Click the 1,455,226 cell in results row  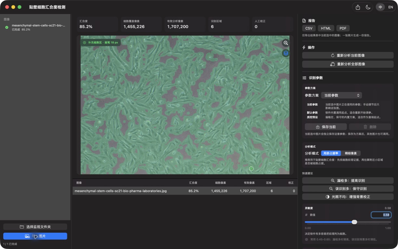tap(219, 191)
